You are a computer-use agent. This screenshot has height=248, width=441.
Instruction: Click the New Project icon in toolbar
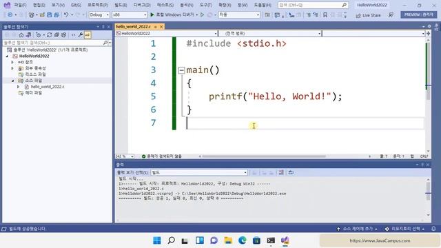pos(31,15)
